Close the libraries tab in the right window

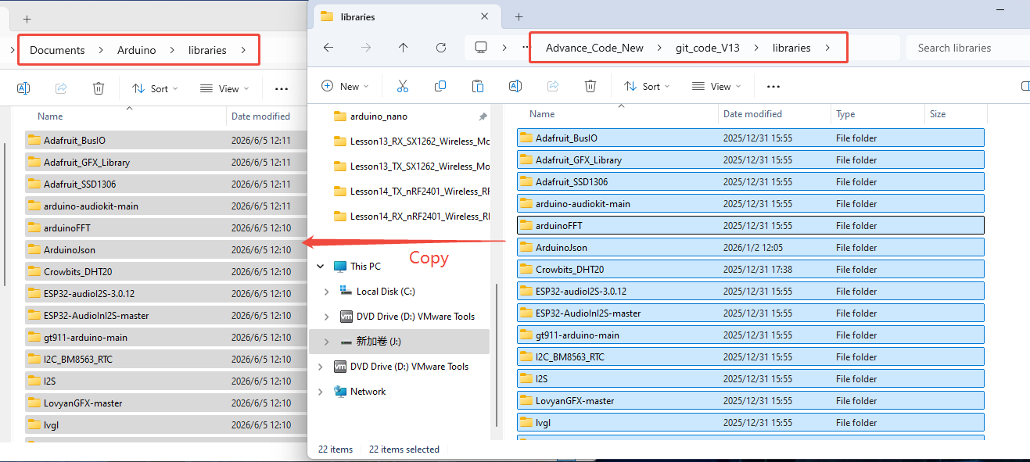[x=485, y=16]
